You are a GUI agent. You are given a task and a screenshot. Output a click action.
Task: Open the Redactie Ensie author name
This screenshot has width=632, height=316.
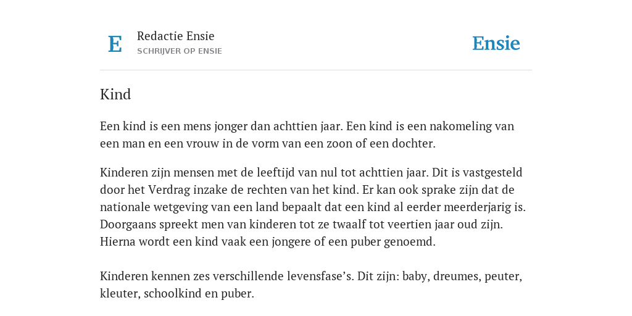pos(176,36)
